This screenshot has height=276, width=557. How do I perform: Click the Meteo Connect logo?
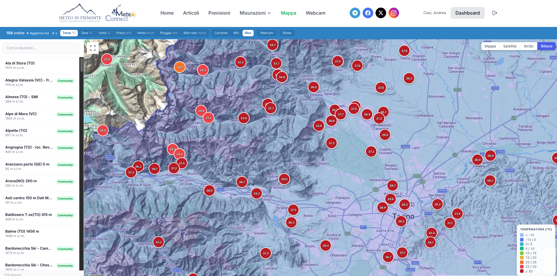tap(121, 13)
